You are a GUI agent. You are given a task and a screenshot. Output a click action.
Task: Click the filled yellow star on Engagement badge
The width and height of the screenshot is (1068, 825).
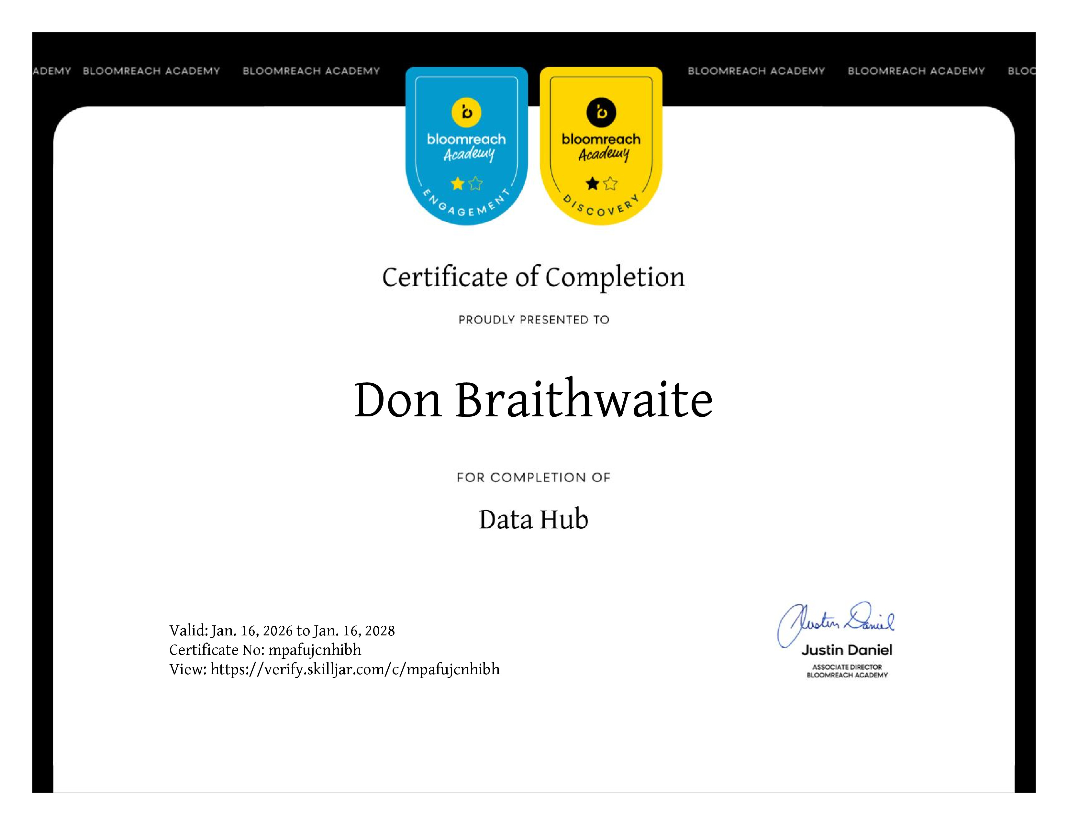click(458, 184)
